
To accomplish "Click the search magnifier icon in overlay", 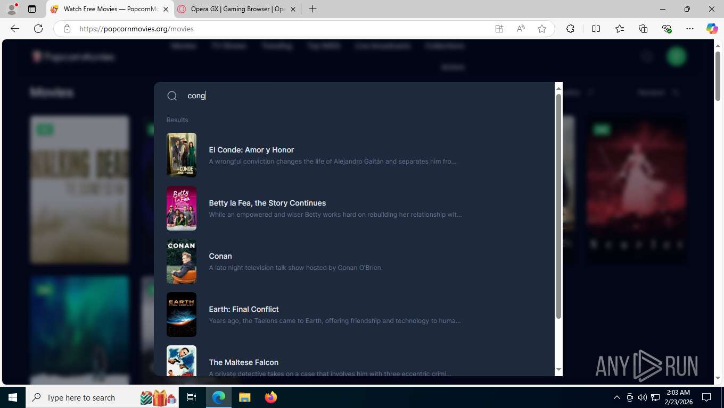I will pos(172,96).
